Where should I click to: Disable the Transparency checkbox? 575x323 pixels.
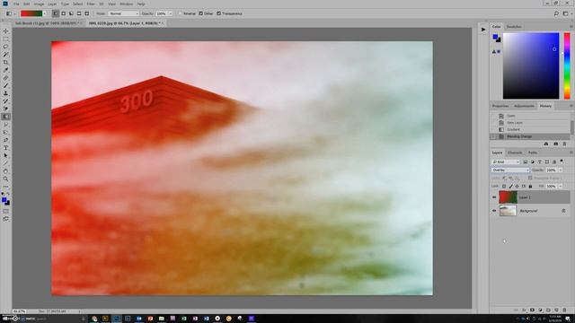(219, 13)
